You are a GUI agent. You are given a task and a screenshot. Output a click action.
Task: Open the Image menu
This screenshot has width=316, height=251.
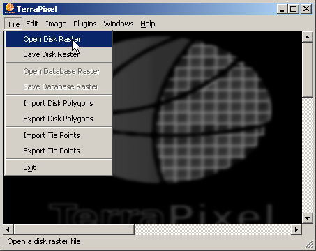56,24
